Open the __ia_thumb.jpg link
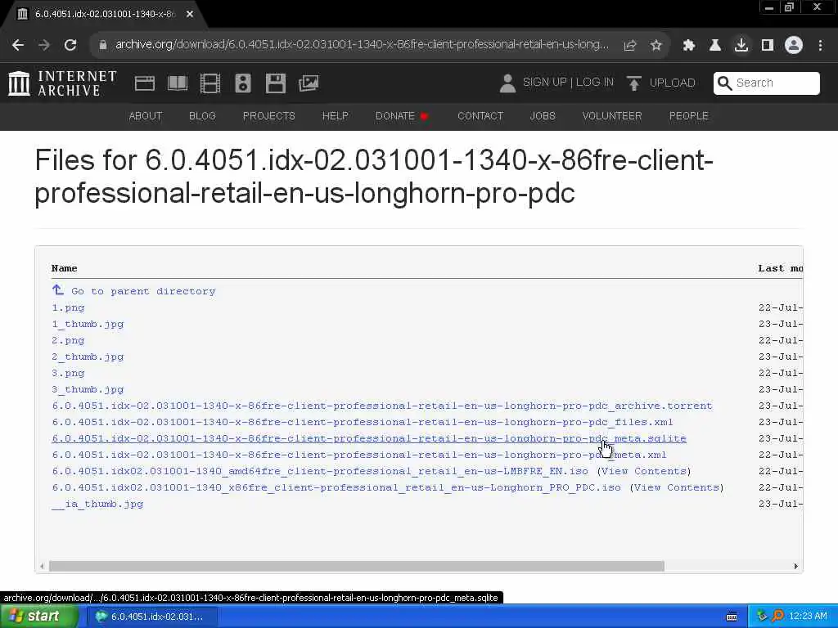The image size is (838, 628). (x=97, y=504)
